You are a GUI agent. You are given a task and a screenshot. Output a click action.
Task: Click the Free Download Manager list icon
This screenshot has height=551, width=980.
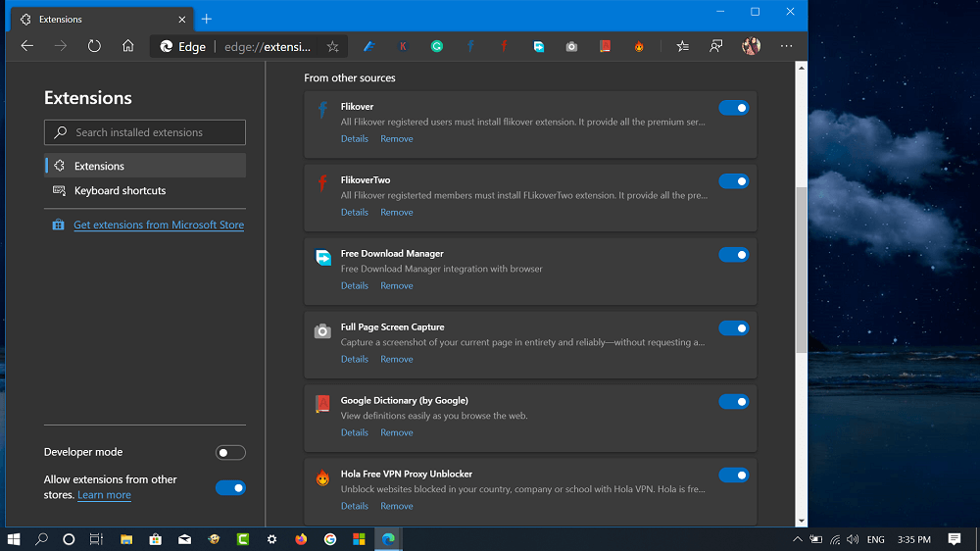[x=322, y=257]
